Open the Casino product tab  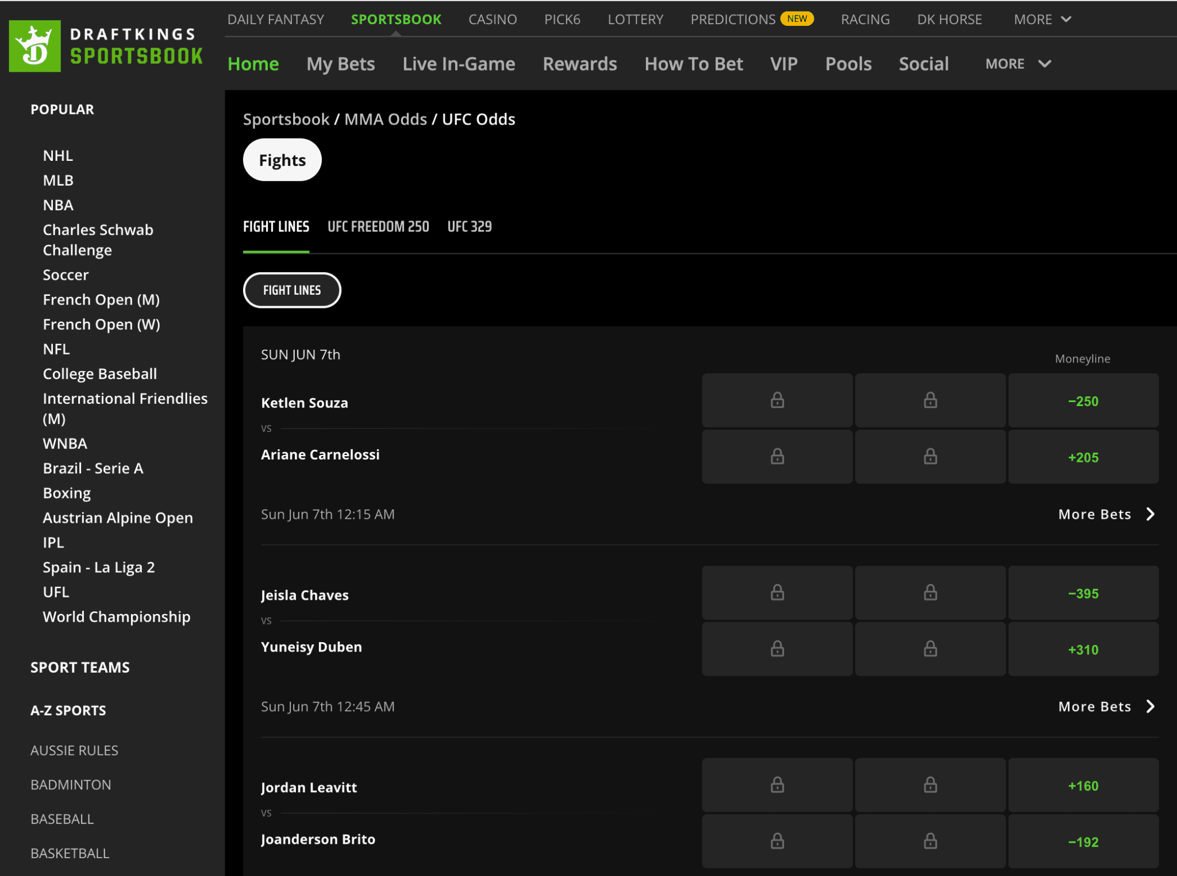[493, 20]
